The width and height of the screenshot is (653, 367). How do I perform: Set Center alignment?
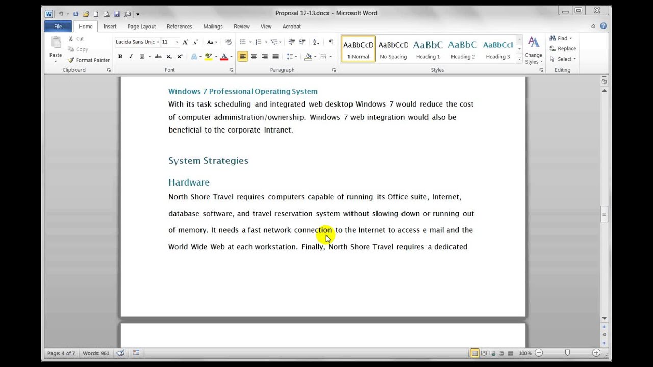pyautogui.click(x=254, y=57)
